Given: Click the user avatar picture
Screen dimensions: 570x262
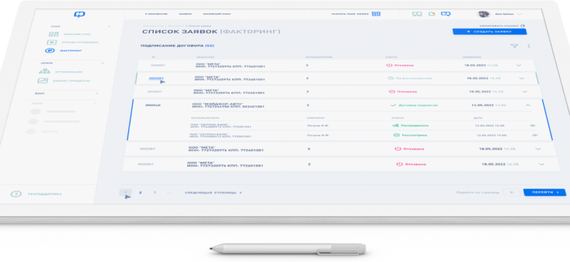Looking at the screenshot, I should point(484,14).
